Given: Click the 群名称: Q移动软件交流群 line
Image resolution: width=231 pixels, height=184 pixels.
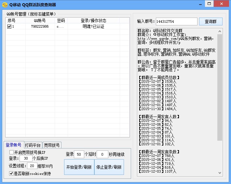Looking at the screenshot, I should pyautogui.click(x=160, y=31).
